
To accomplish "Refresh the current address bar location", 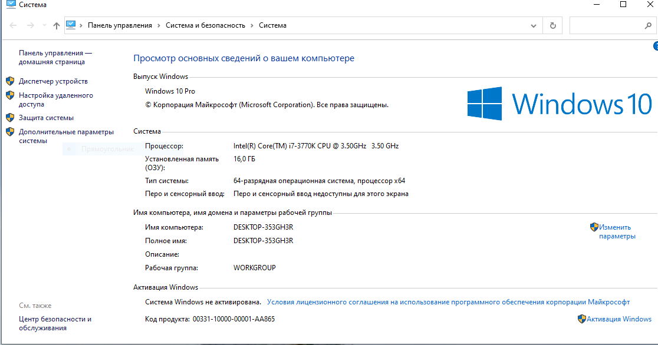I will pyautogui.click(x=552, y=26).
